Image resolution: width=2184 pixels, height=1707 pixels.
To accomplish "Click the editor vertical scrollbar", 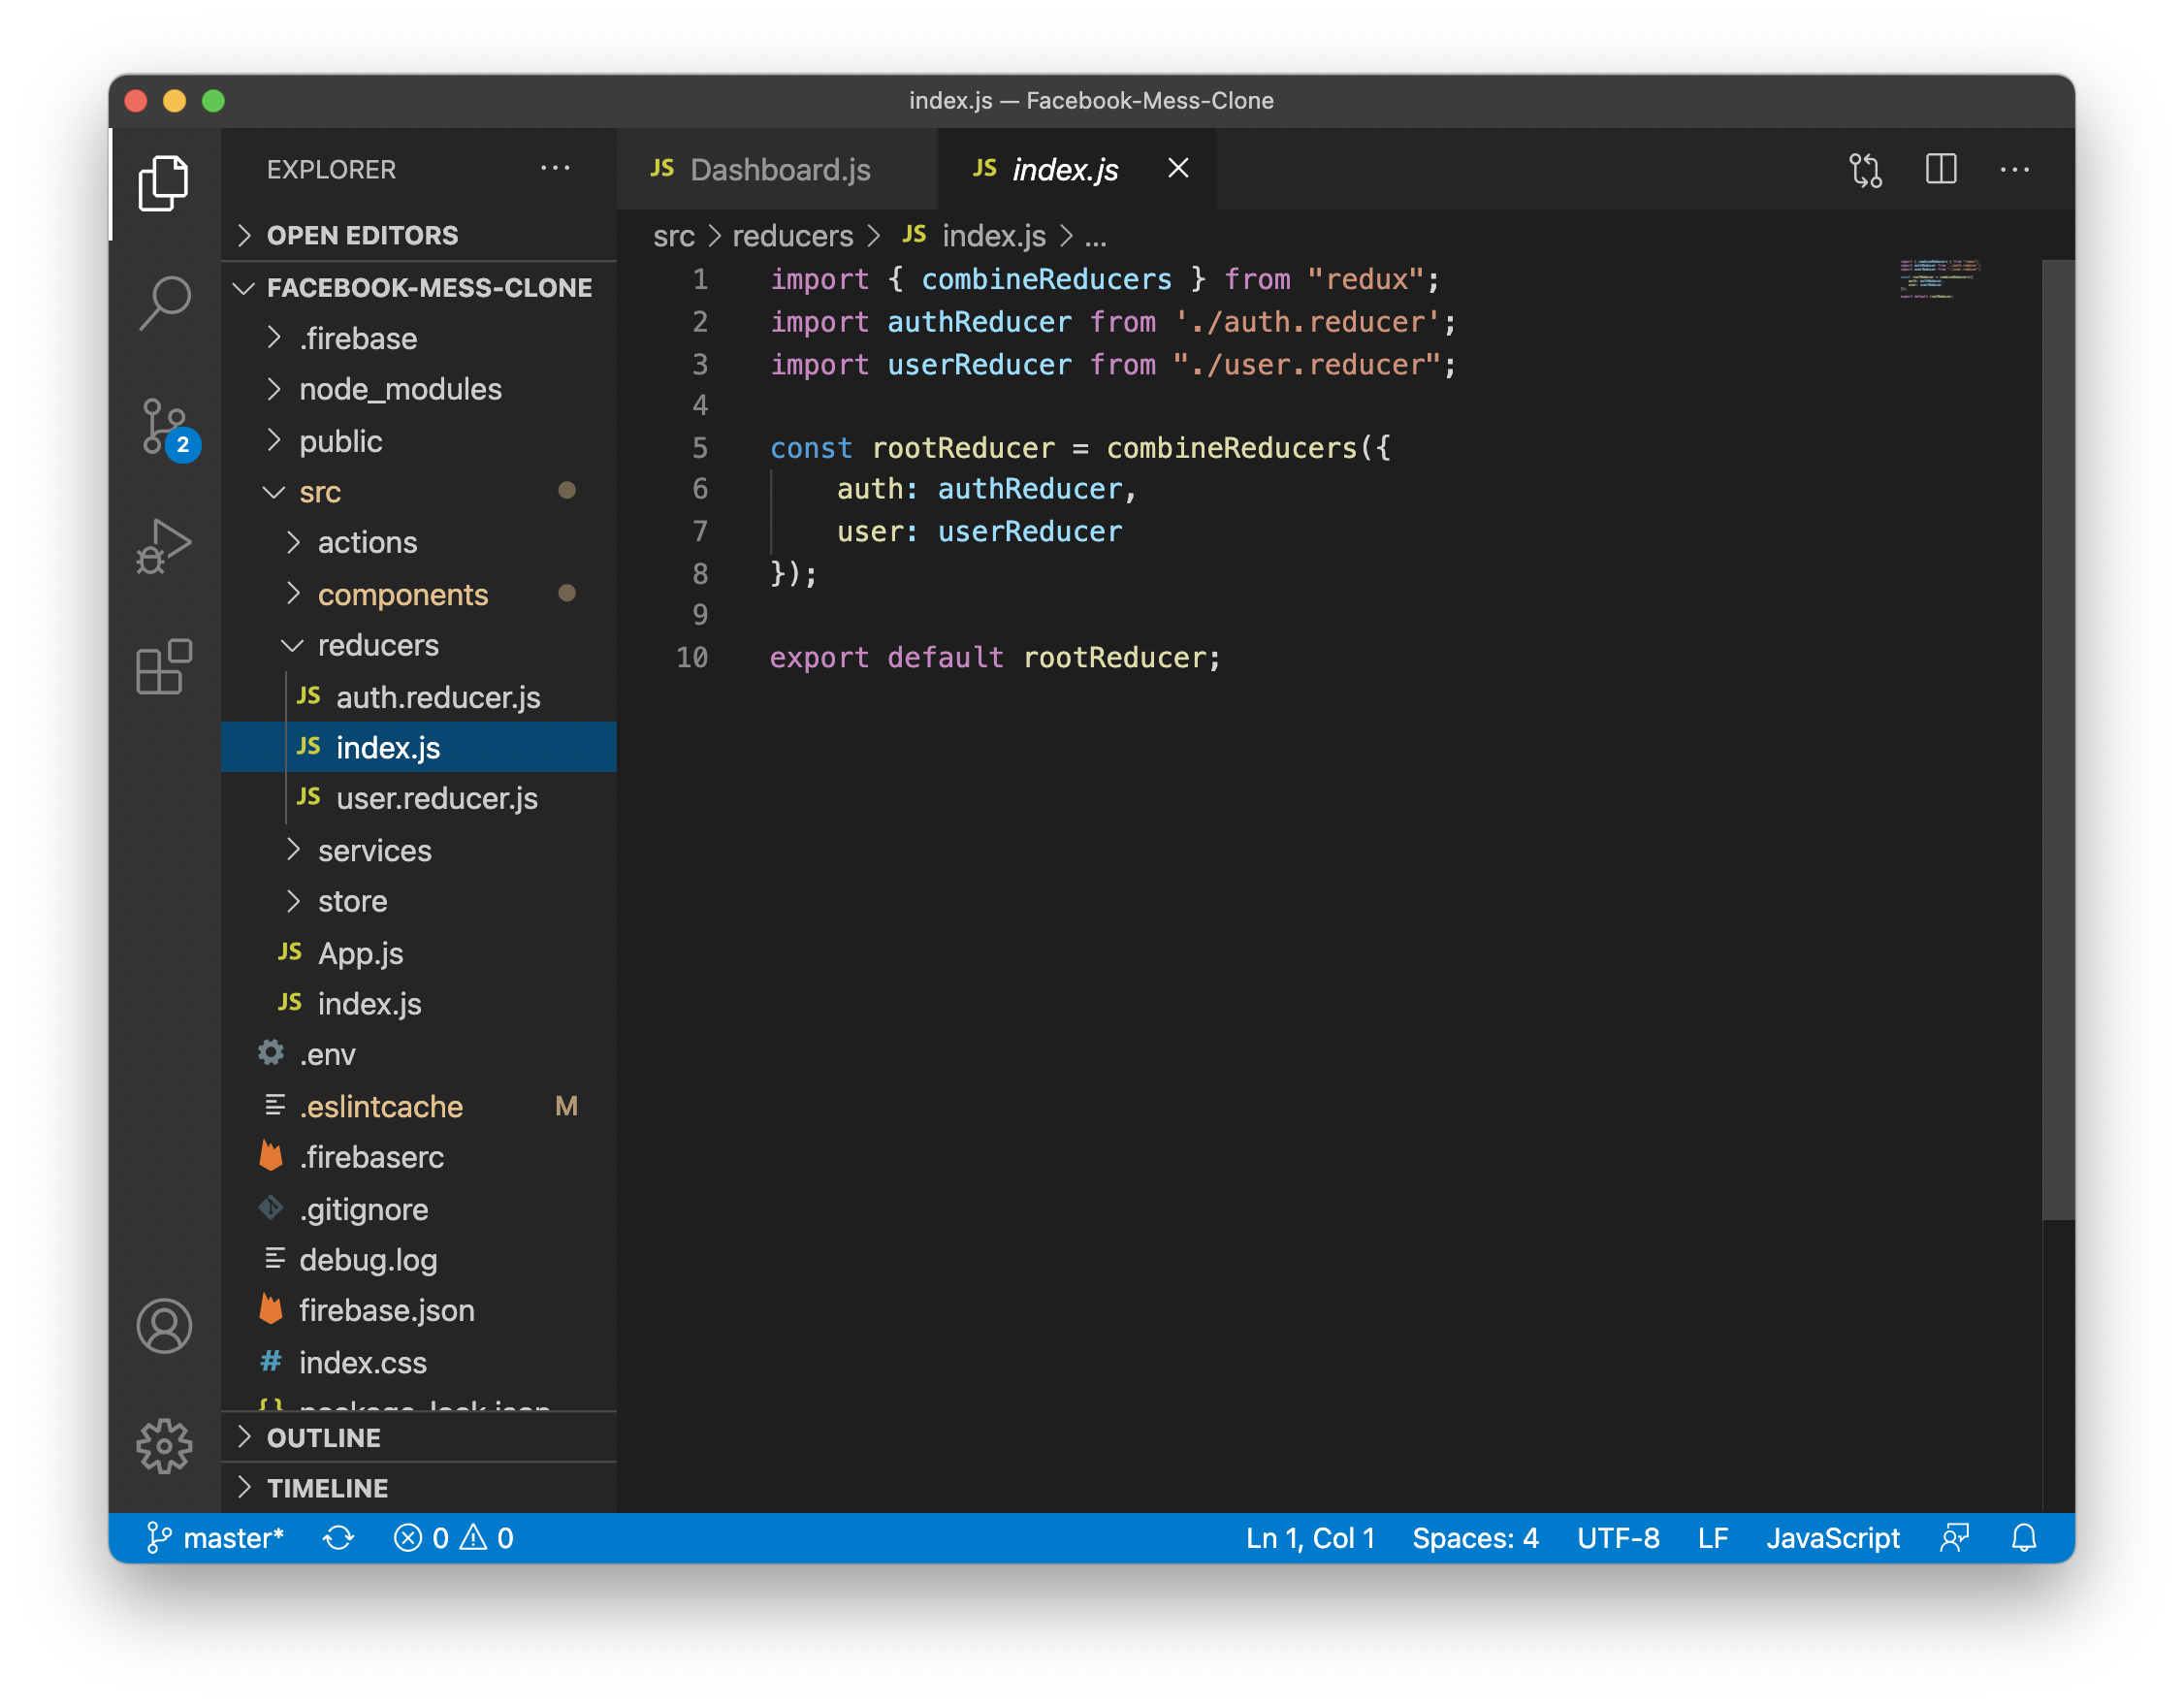I will click(2058, 740).
